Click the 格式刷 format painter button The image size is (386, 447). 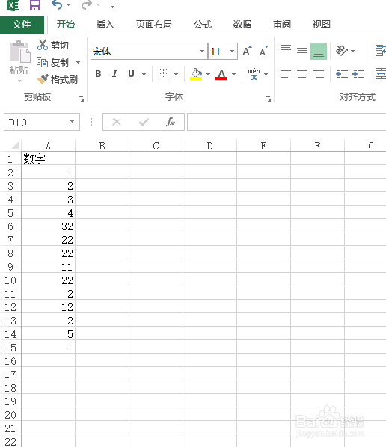58,79
